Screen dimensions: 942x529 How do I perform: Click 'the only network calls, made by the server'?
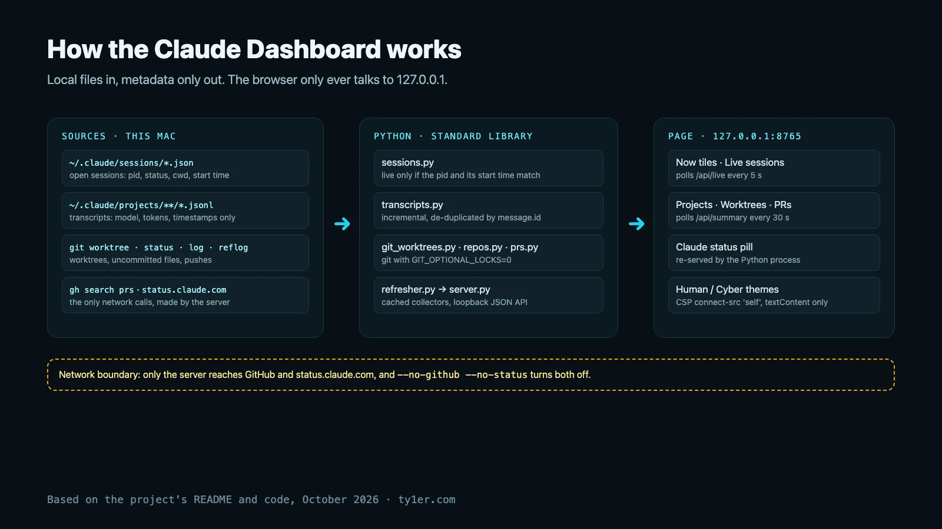pos(150,302)
